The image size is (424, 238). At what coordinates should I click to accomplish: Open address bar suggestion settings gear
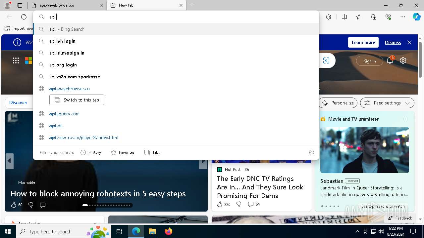[311, 152]
